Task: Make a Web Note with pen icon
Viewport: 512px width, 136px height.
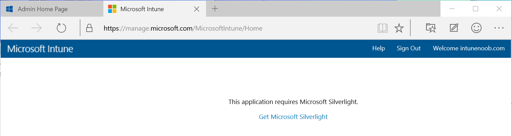Action: 454,28
